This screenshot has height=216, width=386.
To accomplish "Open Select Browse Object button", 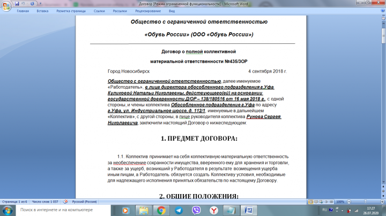I will click(383, 191).
